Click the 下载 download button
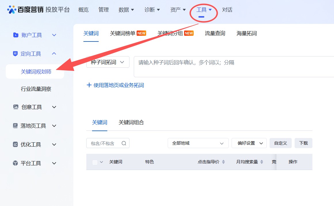This screenshot has width=334, height=206. (303, 143)
